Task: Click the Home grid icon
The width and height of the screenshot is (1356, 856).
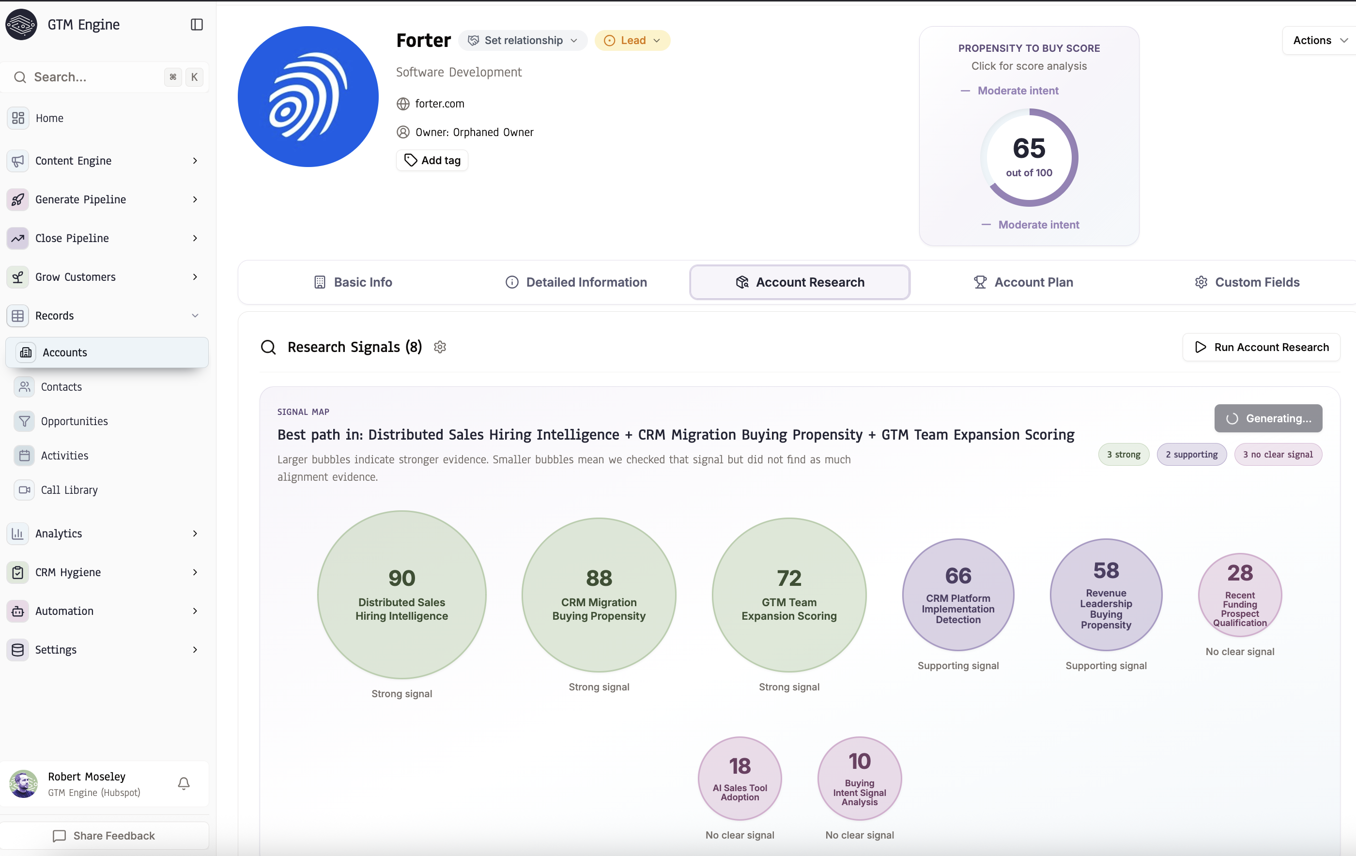Action: point(18,118)
